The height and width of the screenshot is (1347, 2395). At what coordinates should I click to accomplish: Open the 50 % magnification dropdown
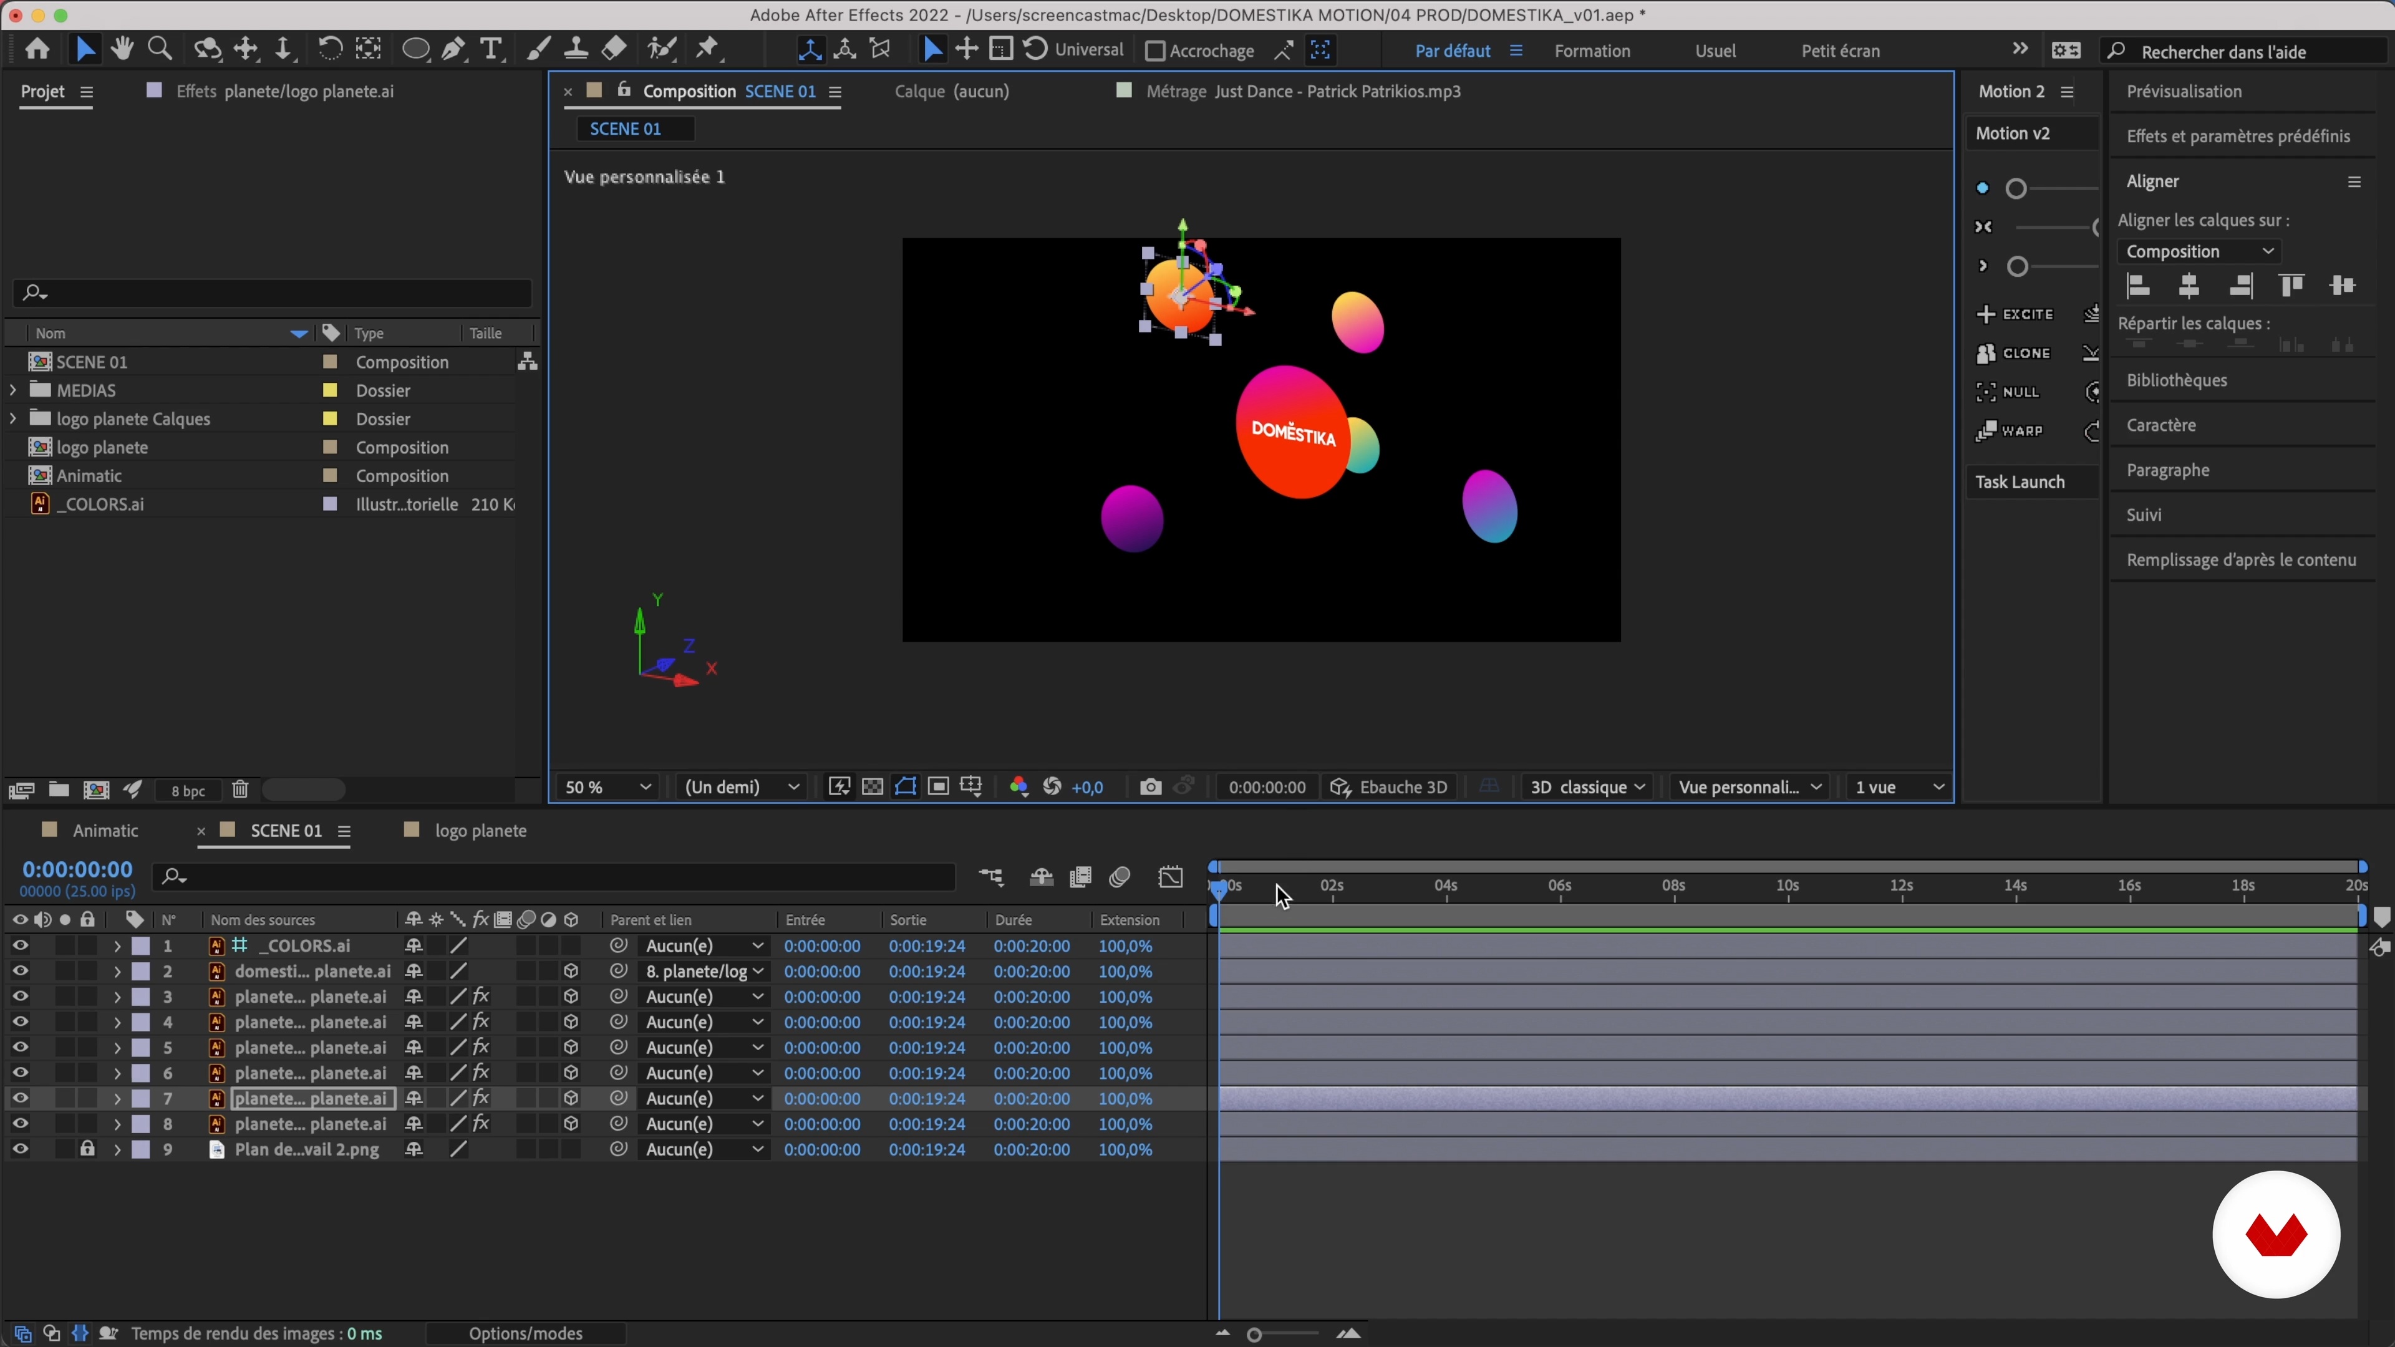tap(608, 788)
